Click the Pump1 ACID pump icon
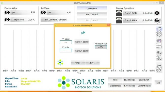Image resolution: width=165 pixels, height=92 pixels. point(119,13)
